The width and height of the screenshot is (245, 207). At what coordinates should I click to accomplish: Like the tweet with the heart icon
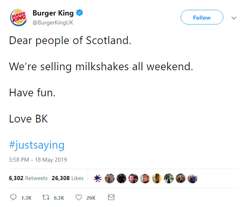(79, 198)
